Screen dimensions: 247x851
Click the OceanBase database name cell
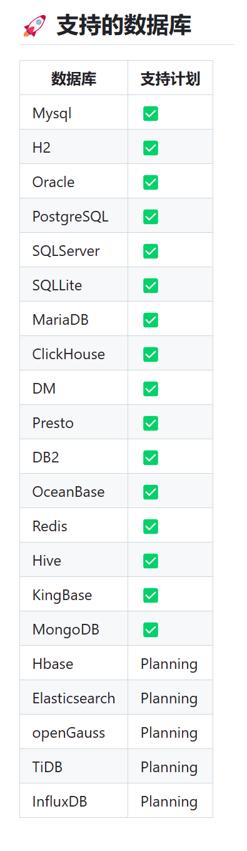74,492
